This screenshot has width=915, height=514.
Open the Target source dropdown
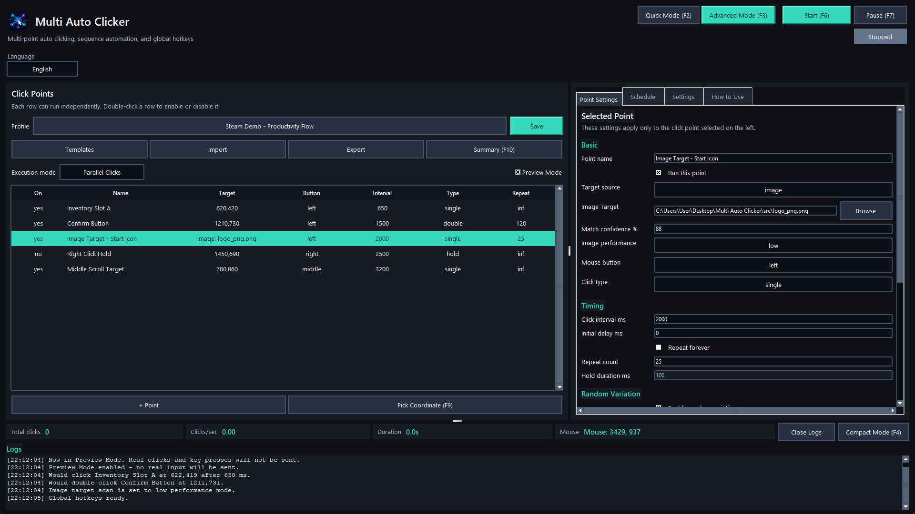click(x=773, y=190)
